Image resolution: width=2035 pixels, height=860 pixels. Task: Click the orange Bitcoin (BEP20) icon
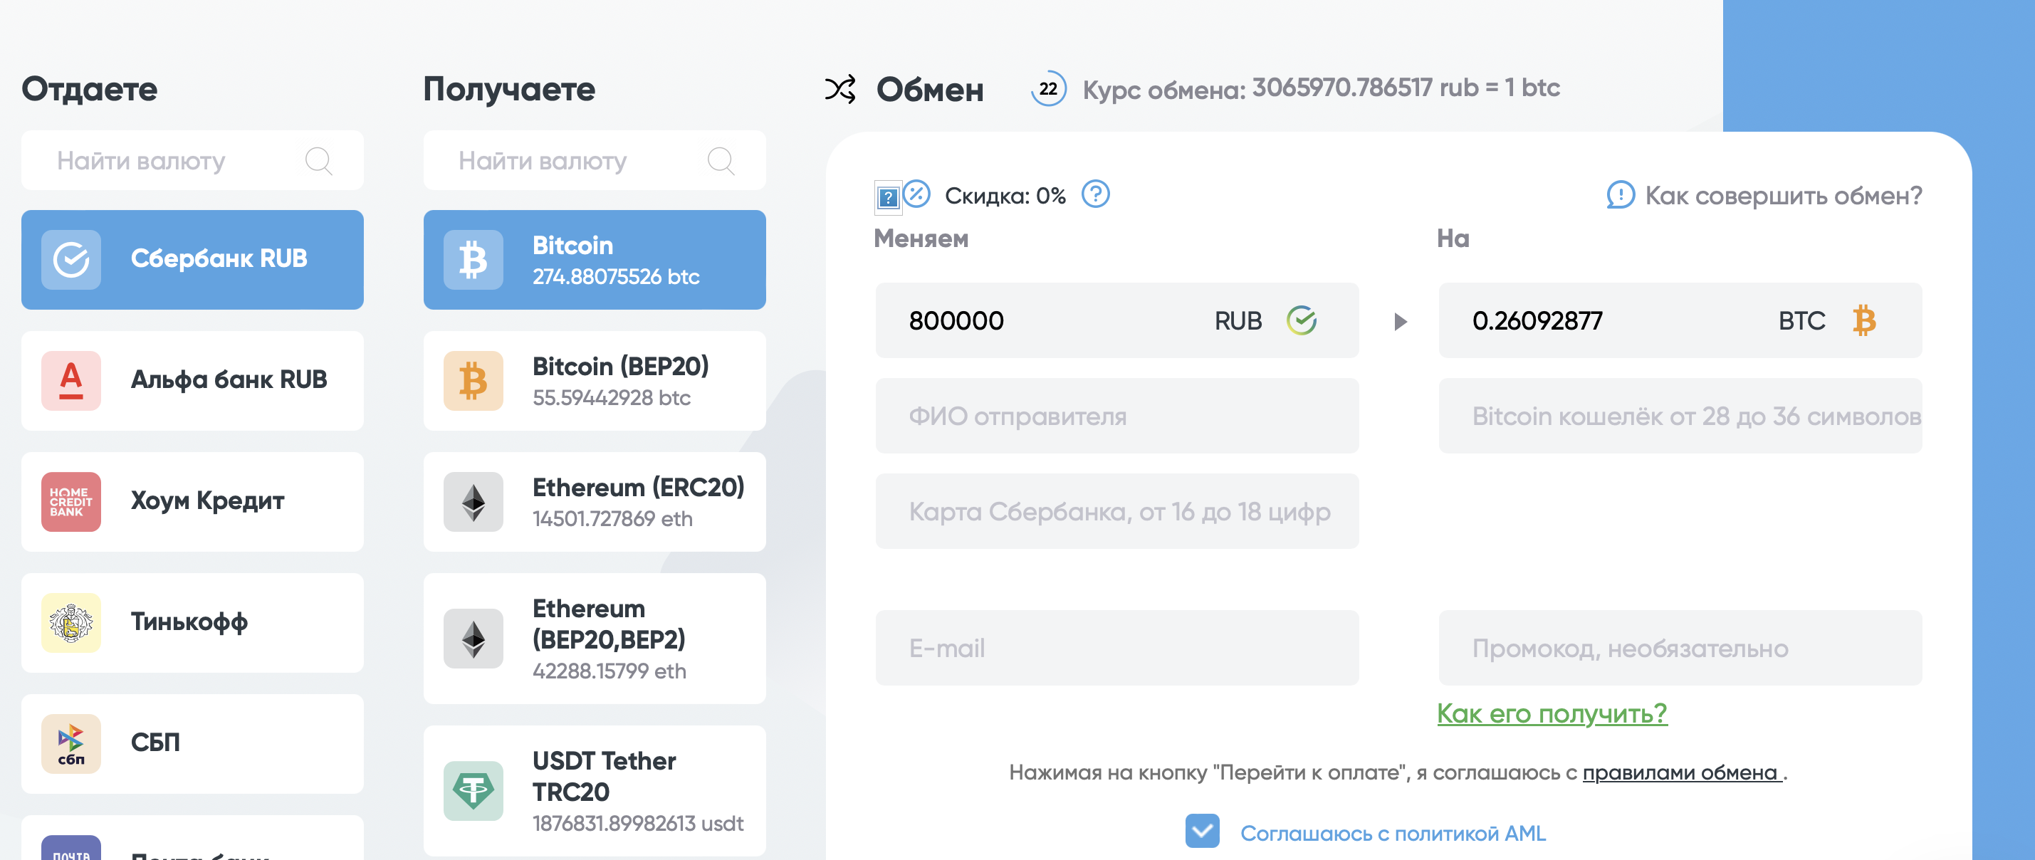click(x=474, y=380)
